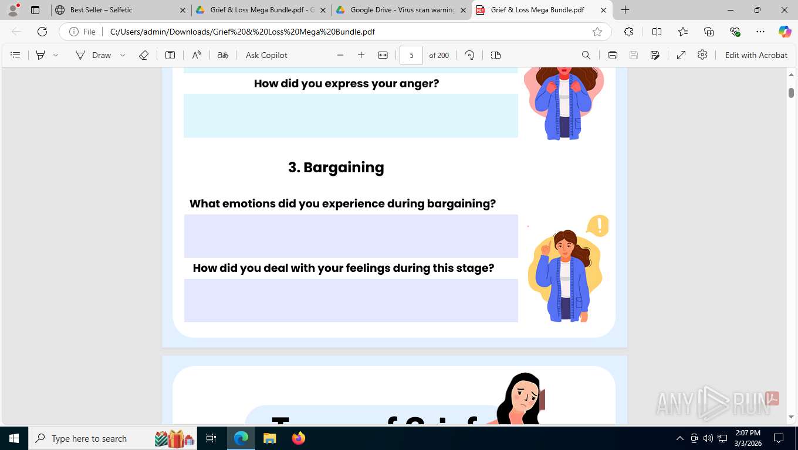The height and width of the screenshot is (450, 798).
Task: Open the browser profile icon
Action: tap(13, 10)
